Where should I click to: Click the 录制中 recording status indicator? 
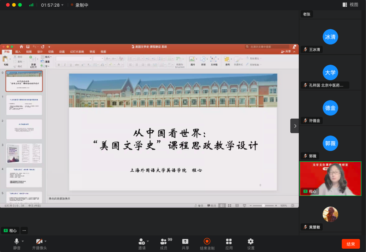[x=79, y=5]
